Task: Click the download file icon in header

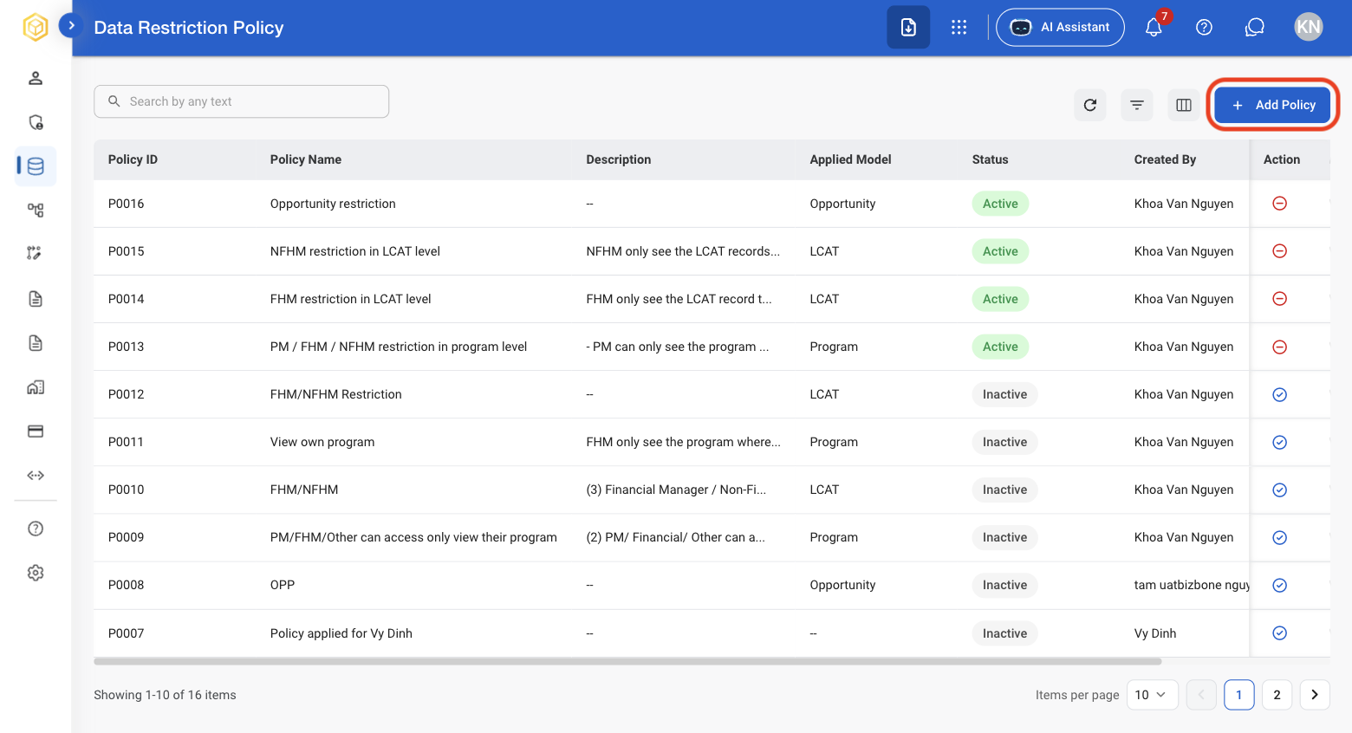Action: tap(908, 27)
